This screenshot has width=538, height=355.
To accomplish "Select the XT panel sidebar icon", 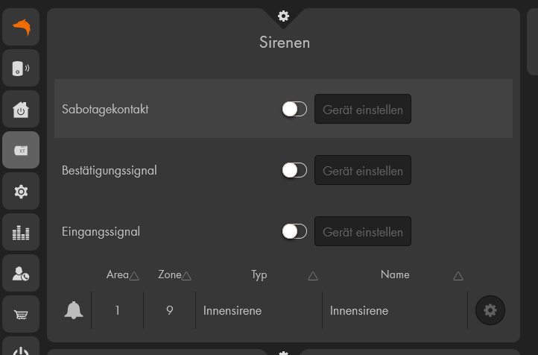I will [x=21, y=151].
